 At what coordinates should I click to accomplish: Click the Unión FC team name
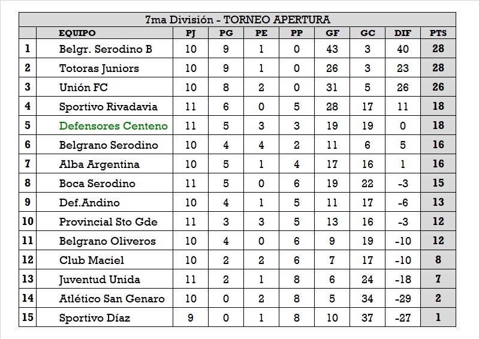click(83, 88)
